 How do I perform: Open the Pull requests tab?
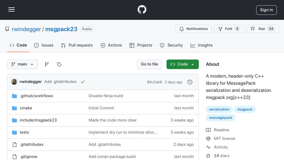point(77,45)
